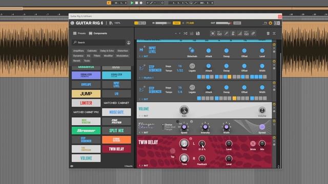Screen dimensions: 328x184
Task: Click the trash icon in rack toolbar
Action: click(268, 33)
